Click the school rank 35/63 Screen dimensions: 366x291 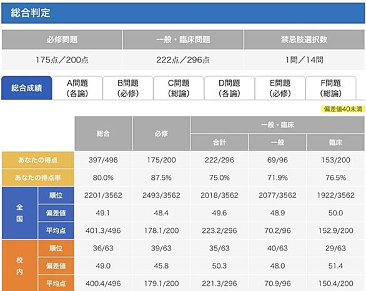[x=219, y=249]
